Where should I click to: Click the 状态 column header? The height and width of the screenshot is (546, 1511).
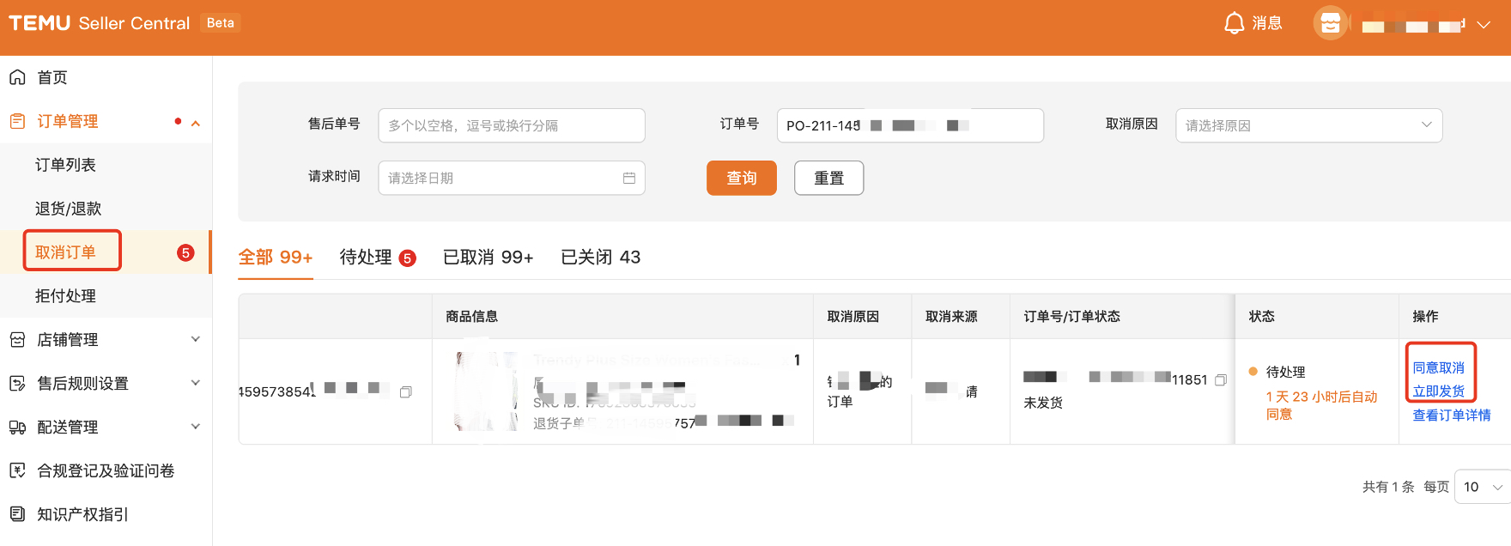[1262, 317]
